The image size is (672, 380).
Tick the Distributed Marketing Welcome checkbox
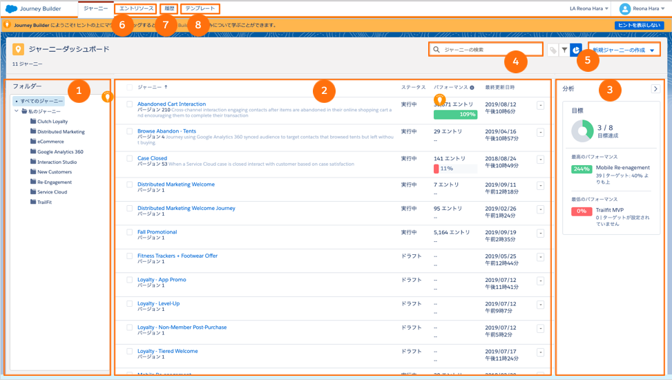pos(129,184)
